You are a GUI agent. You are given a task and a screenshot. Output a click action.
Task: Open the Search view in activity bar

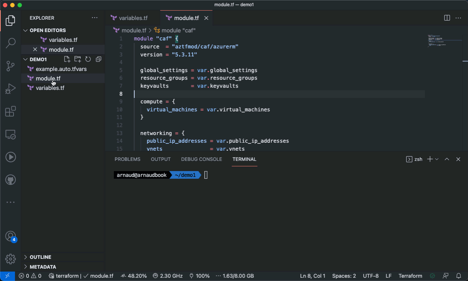click(x=11, y=43)
